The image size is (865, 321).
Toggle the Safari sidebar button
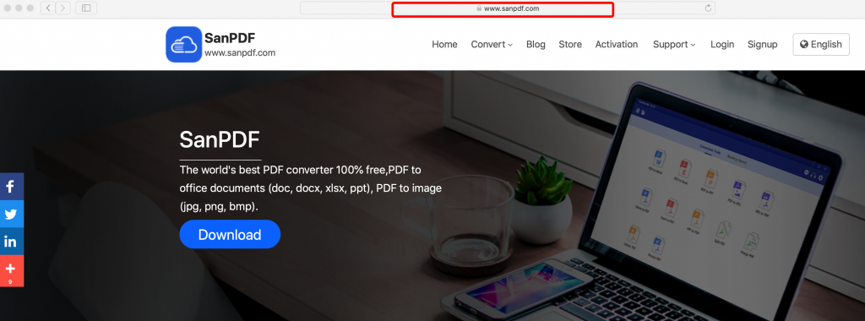tap(86, 8)
